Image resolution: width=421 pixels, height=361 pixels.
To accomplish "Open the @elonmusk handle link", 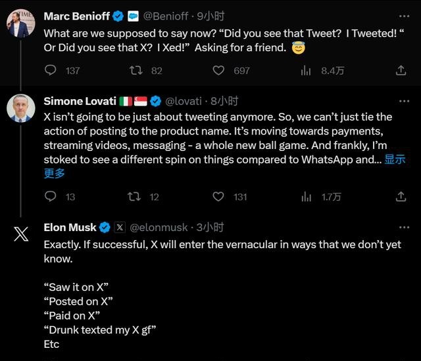I will tap(160, 227).
